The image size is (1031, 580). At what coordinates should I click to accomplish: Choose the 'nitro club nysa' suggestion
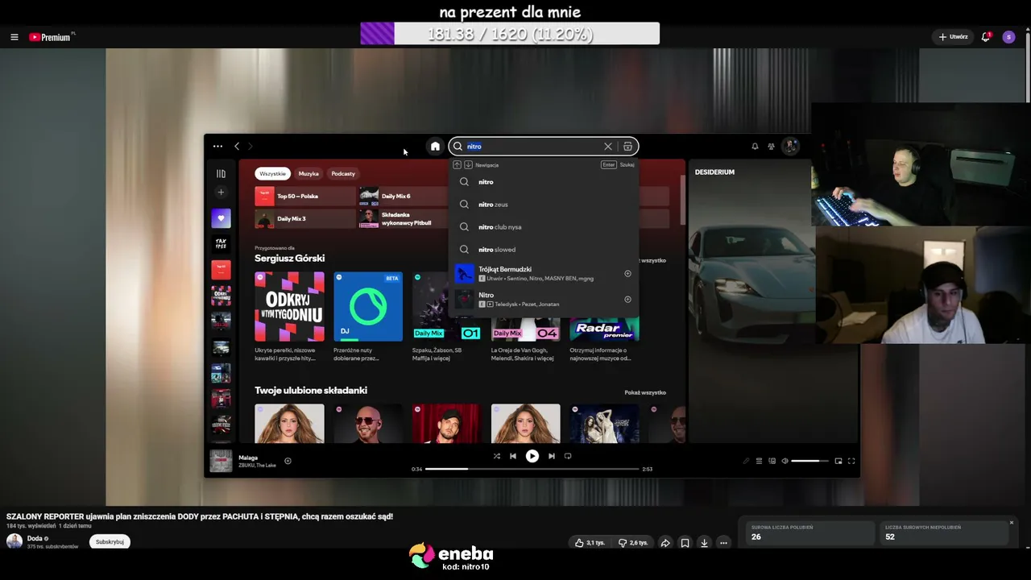coord(544,227)
